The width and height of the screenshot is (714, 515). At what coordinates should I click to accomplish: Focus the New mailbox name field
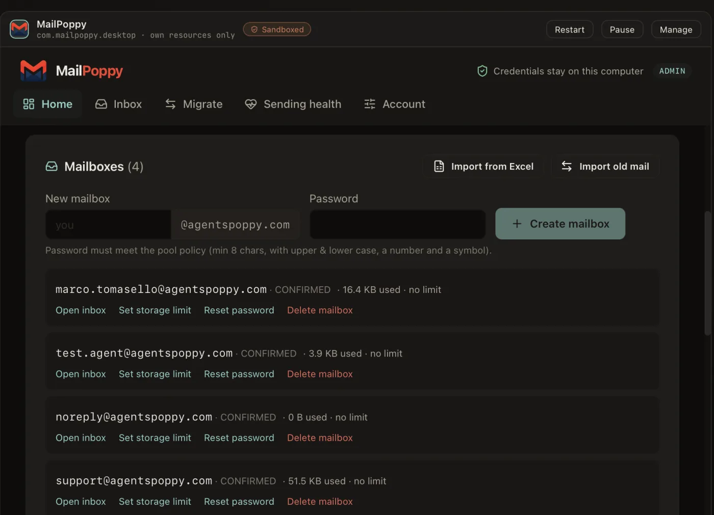pos(108,225)
